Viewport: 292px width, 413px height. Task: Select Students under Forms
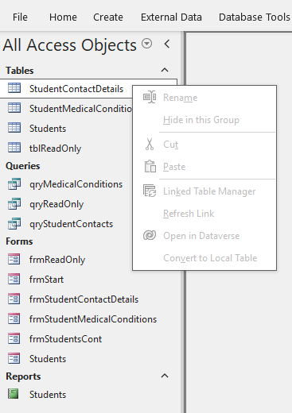[x=48, y=359]
